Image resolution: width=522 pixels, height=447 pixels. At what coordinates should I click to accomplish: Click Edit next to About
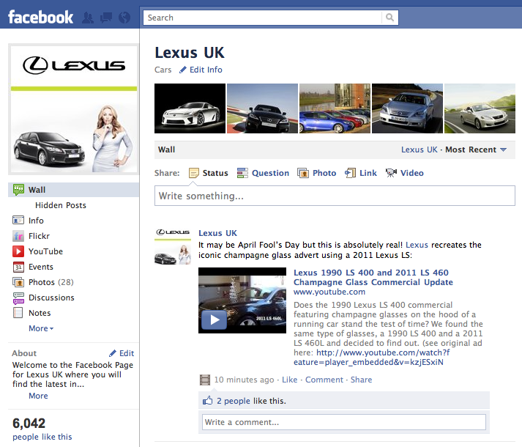[127, 353]
